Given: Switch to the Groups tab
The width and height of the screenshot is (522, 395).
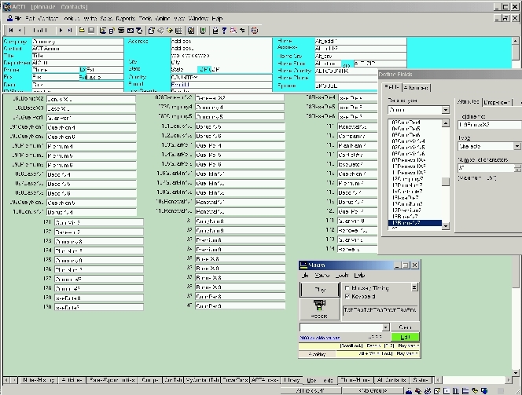Looking at the screenshot, I should 150,380.
